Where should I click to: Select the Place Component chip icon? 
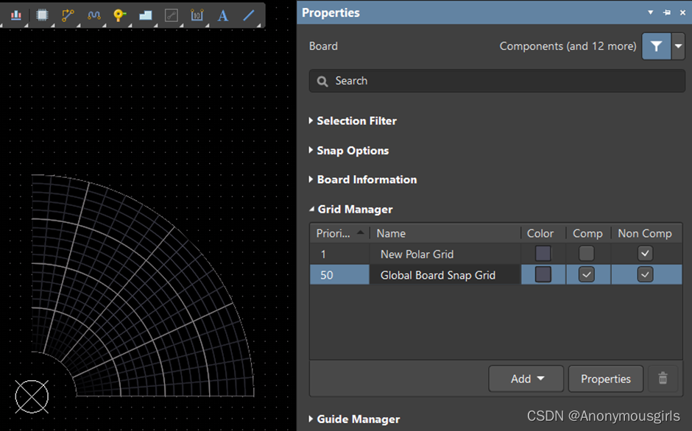click(42, 15)
